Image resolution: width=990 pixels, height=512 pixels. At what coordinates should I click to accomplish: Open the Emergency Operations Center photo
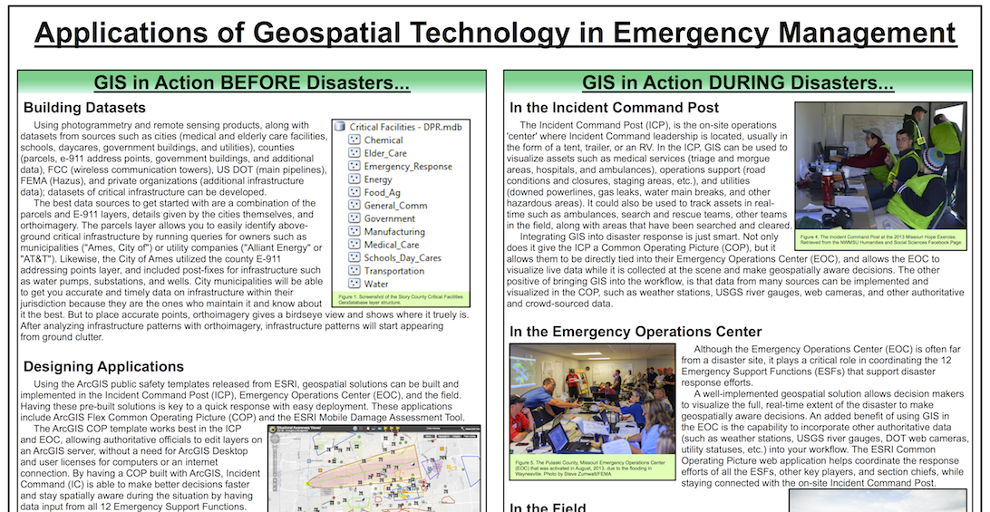point(593,401)
